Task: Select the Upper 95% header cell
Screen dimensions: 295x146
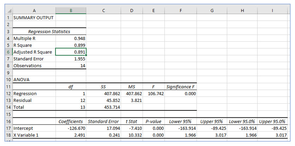Action: [x=212, y=121]
